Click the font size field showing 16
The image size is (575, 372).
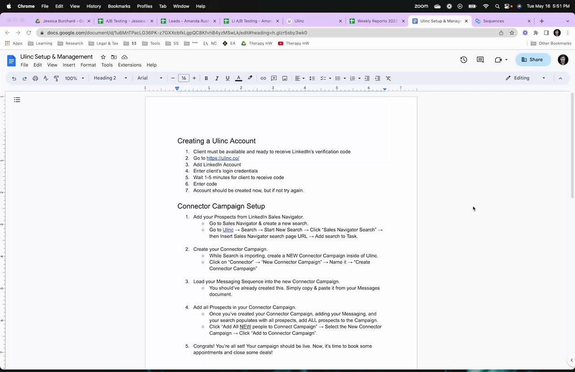(183, 78)
